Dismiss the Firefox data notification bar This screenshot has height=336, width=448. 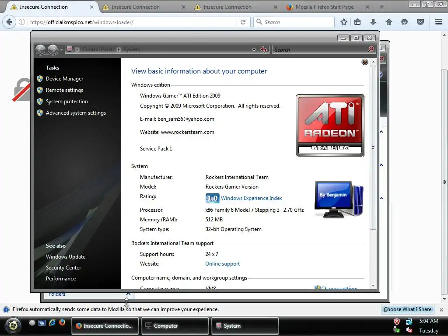pos(441,309)
